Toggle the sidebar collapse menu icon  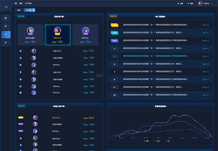pos(16,3)
